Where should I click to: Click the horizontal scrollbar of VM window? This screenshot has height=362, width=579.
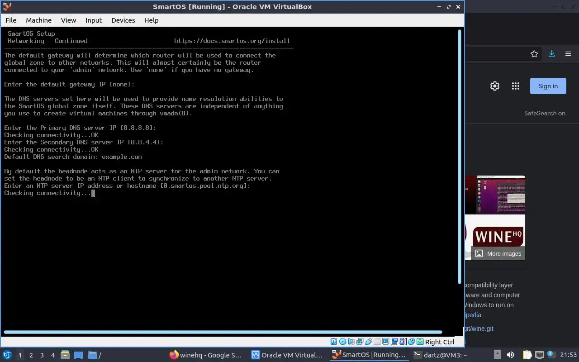223,332
